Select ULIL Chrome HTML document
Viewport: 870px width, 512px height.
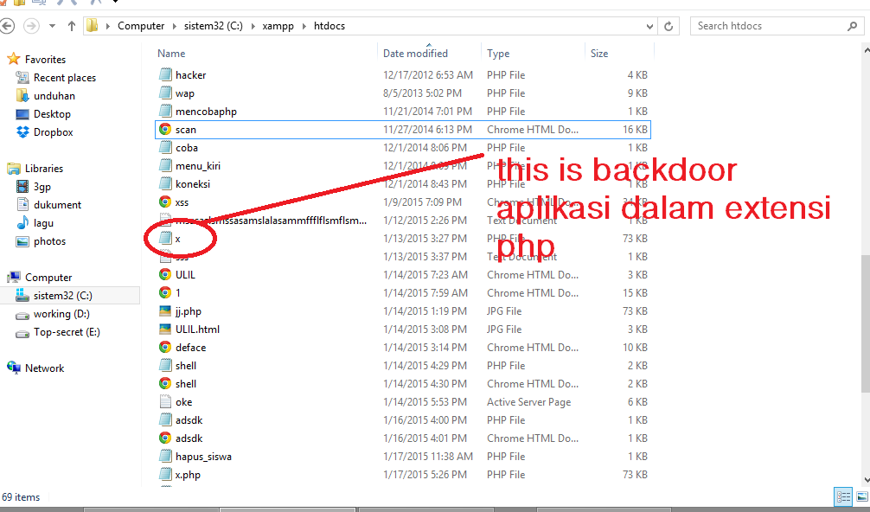coord(404,274)
